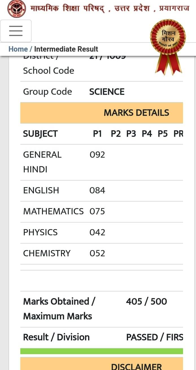Select the MATHEMATICS subject row
The height and width of the screenshot is (370, 196).
pyautogui.click(x=102, y=212)
